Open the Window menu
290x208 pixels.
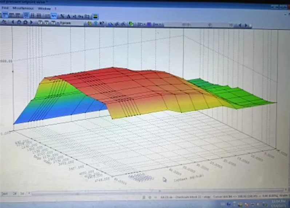pos(44,8)
